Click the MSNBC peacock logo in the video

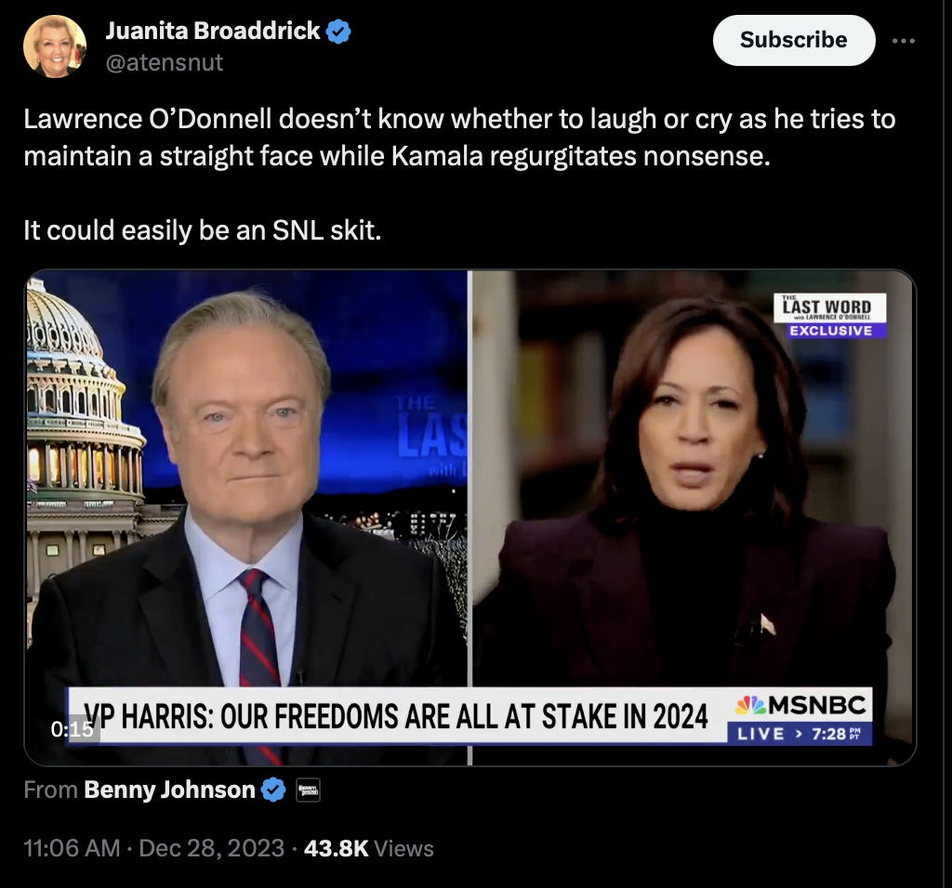pos(750,705)
